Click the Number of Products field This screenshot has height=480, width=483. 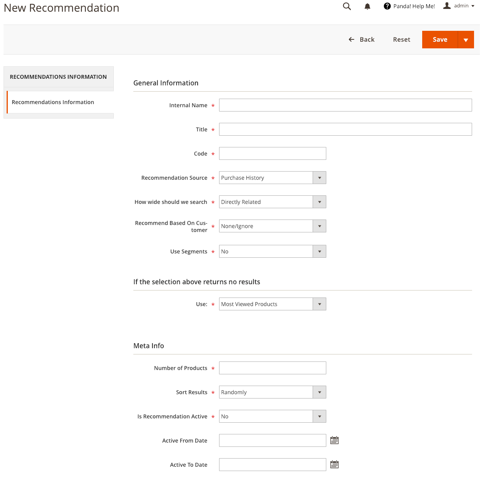pyautogui.click(x=272, y=368)
